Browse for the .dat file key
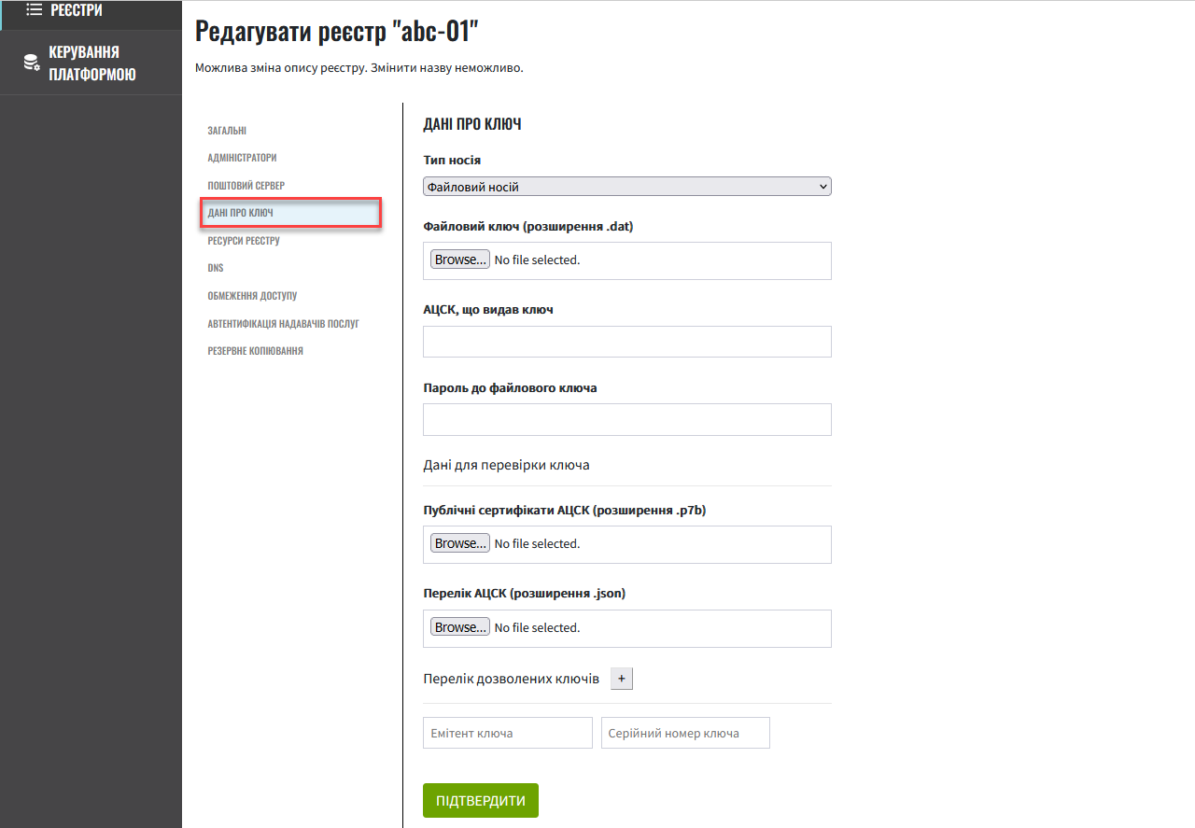The image size is (1195, 828). coord(460,260)
